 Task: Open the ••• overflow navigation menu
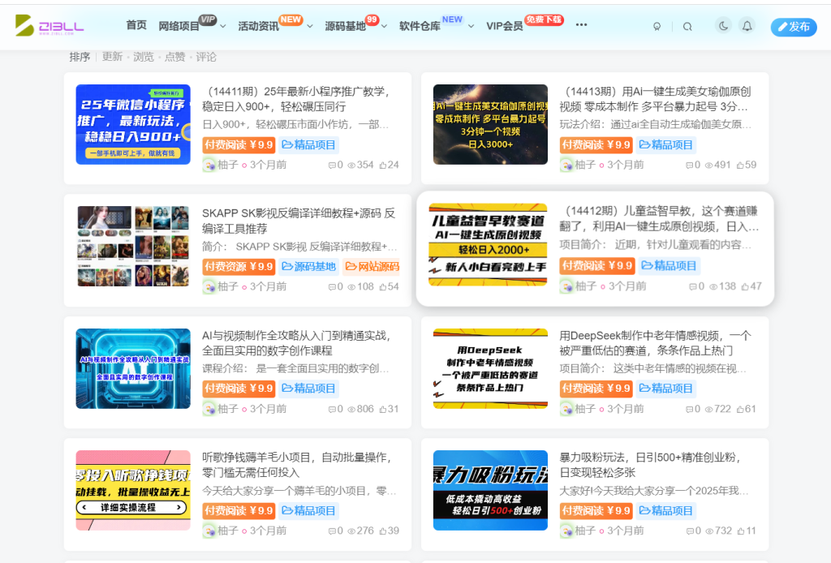[581, 26]
